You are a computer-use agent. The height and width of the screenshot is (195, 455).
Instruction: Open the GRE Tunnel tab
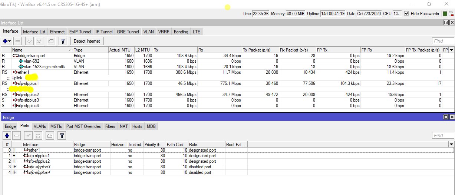point(128,32)
